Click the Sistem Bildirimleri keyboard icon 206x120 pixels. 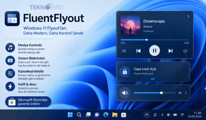click(10, 61)
